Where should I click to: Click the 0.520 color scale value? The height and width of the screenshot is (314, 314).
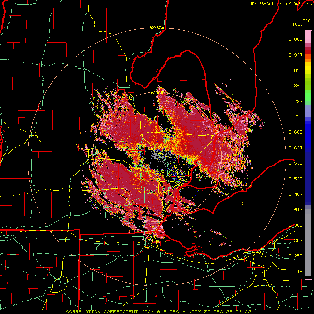296,179
